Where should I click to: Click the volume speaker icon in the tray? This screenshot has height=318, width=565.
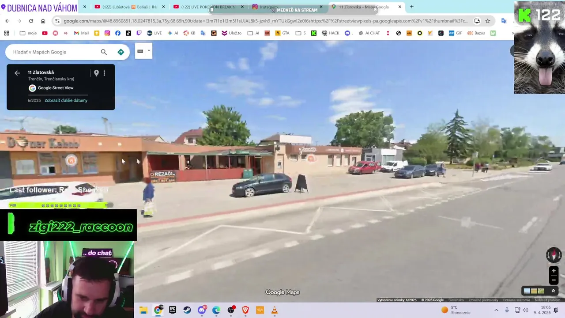coord(525,310)
